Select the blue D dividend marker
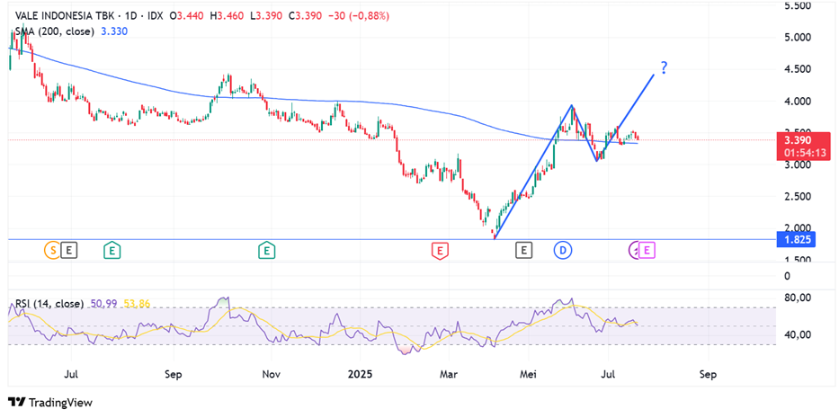The image size is (839, 418). point(563,250)
